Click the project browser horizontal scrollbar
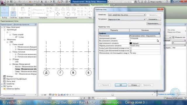This screenshot has height=105, width=187. [x=14, y=95]
